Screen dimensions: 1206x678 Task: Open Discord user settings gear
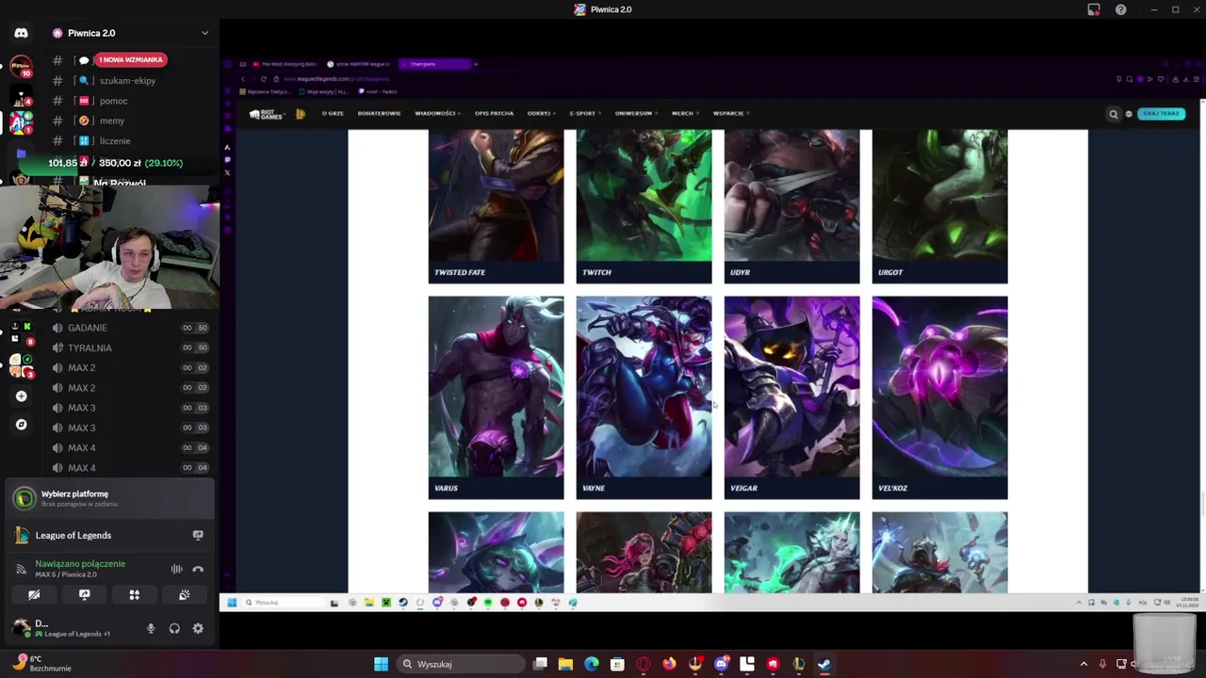198,628
